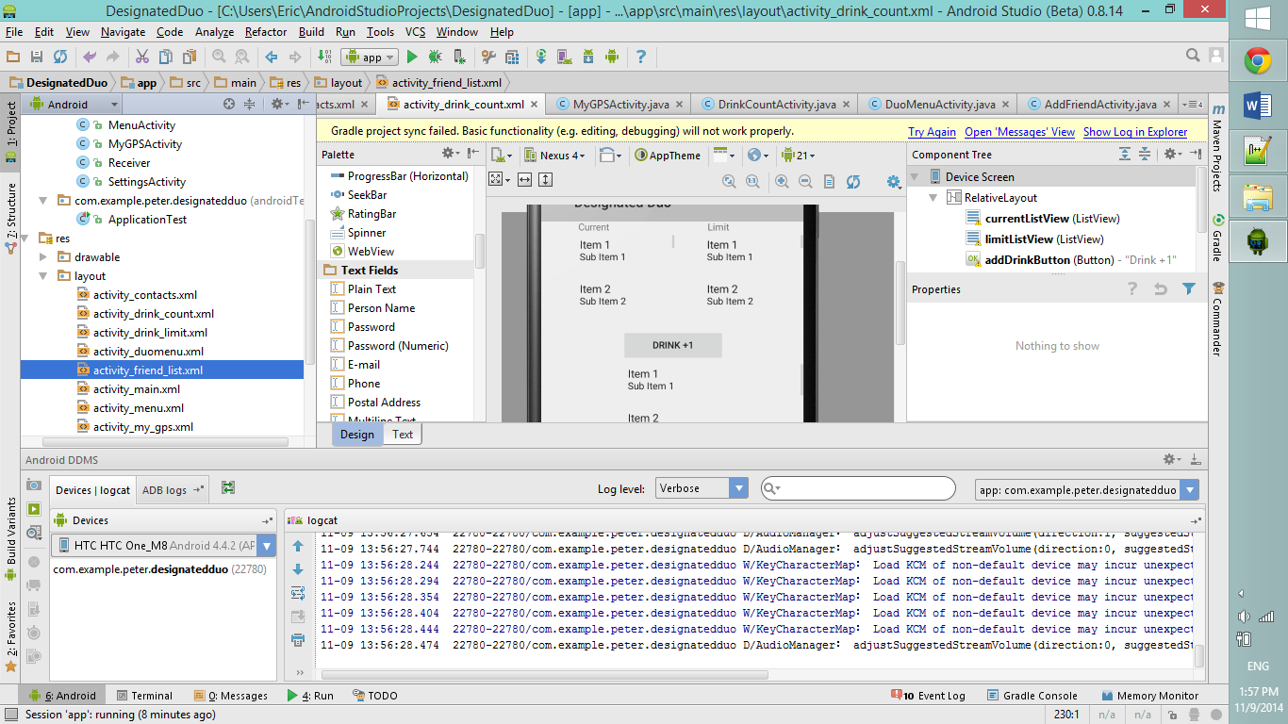
Task: Click the Cut scissors icon
Action: [x=141, y=57]
